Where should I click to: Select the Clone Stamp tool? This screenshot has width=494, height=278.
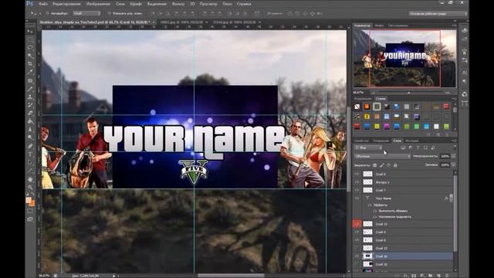click(x=30, y=97)
